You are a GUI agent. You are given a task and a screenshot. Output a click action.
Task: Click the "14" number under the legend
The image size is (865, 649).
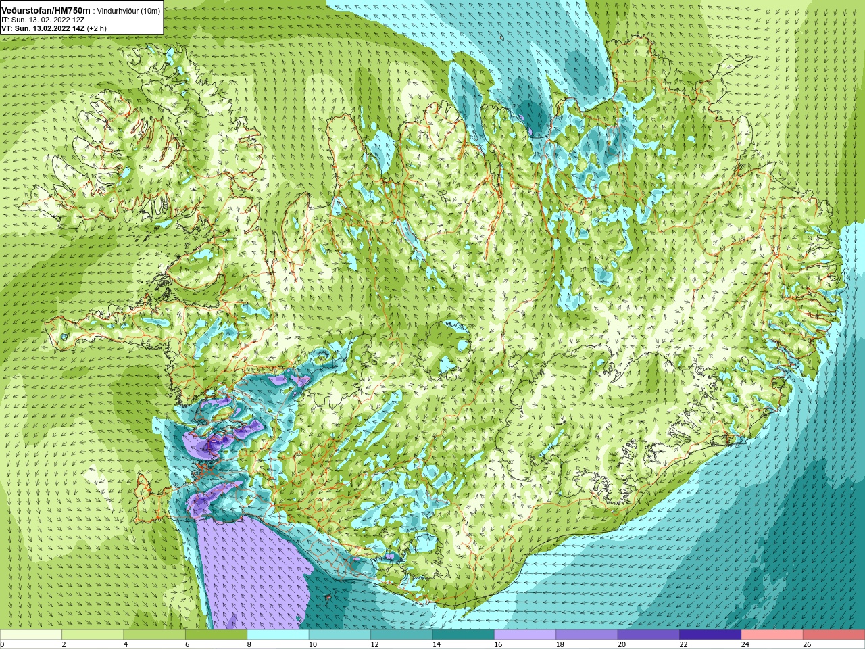(436, 644)
